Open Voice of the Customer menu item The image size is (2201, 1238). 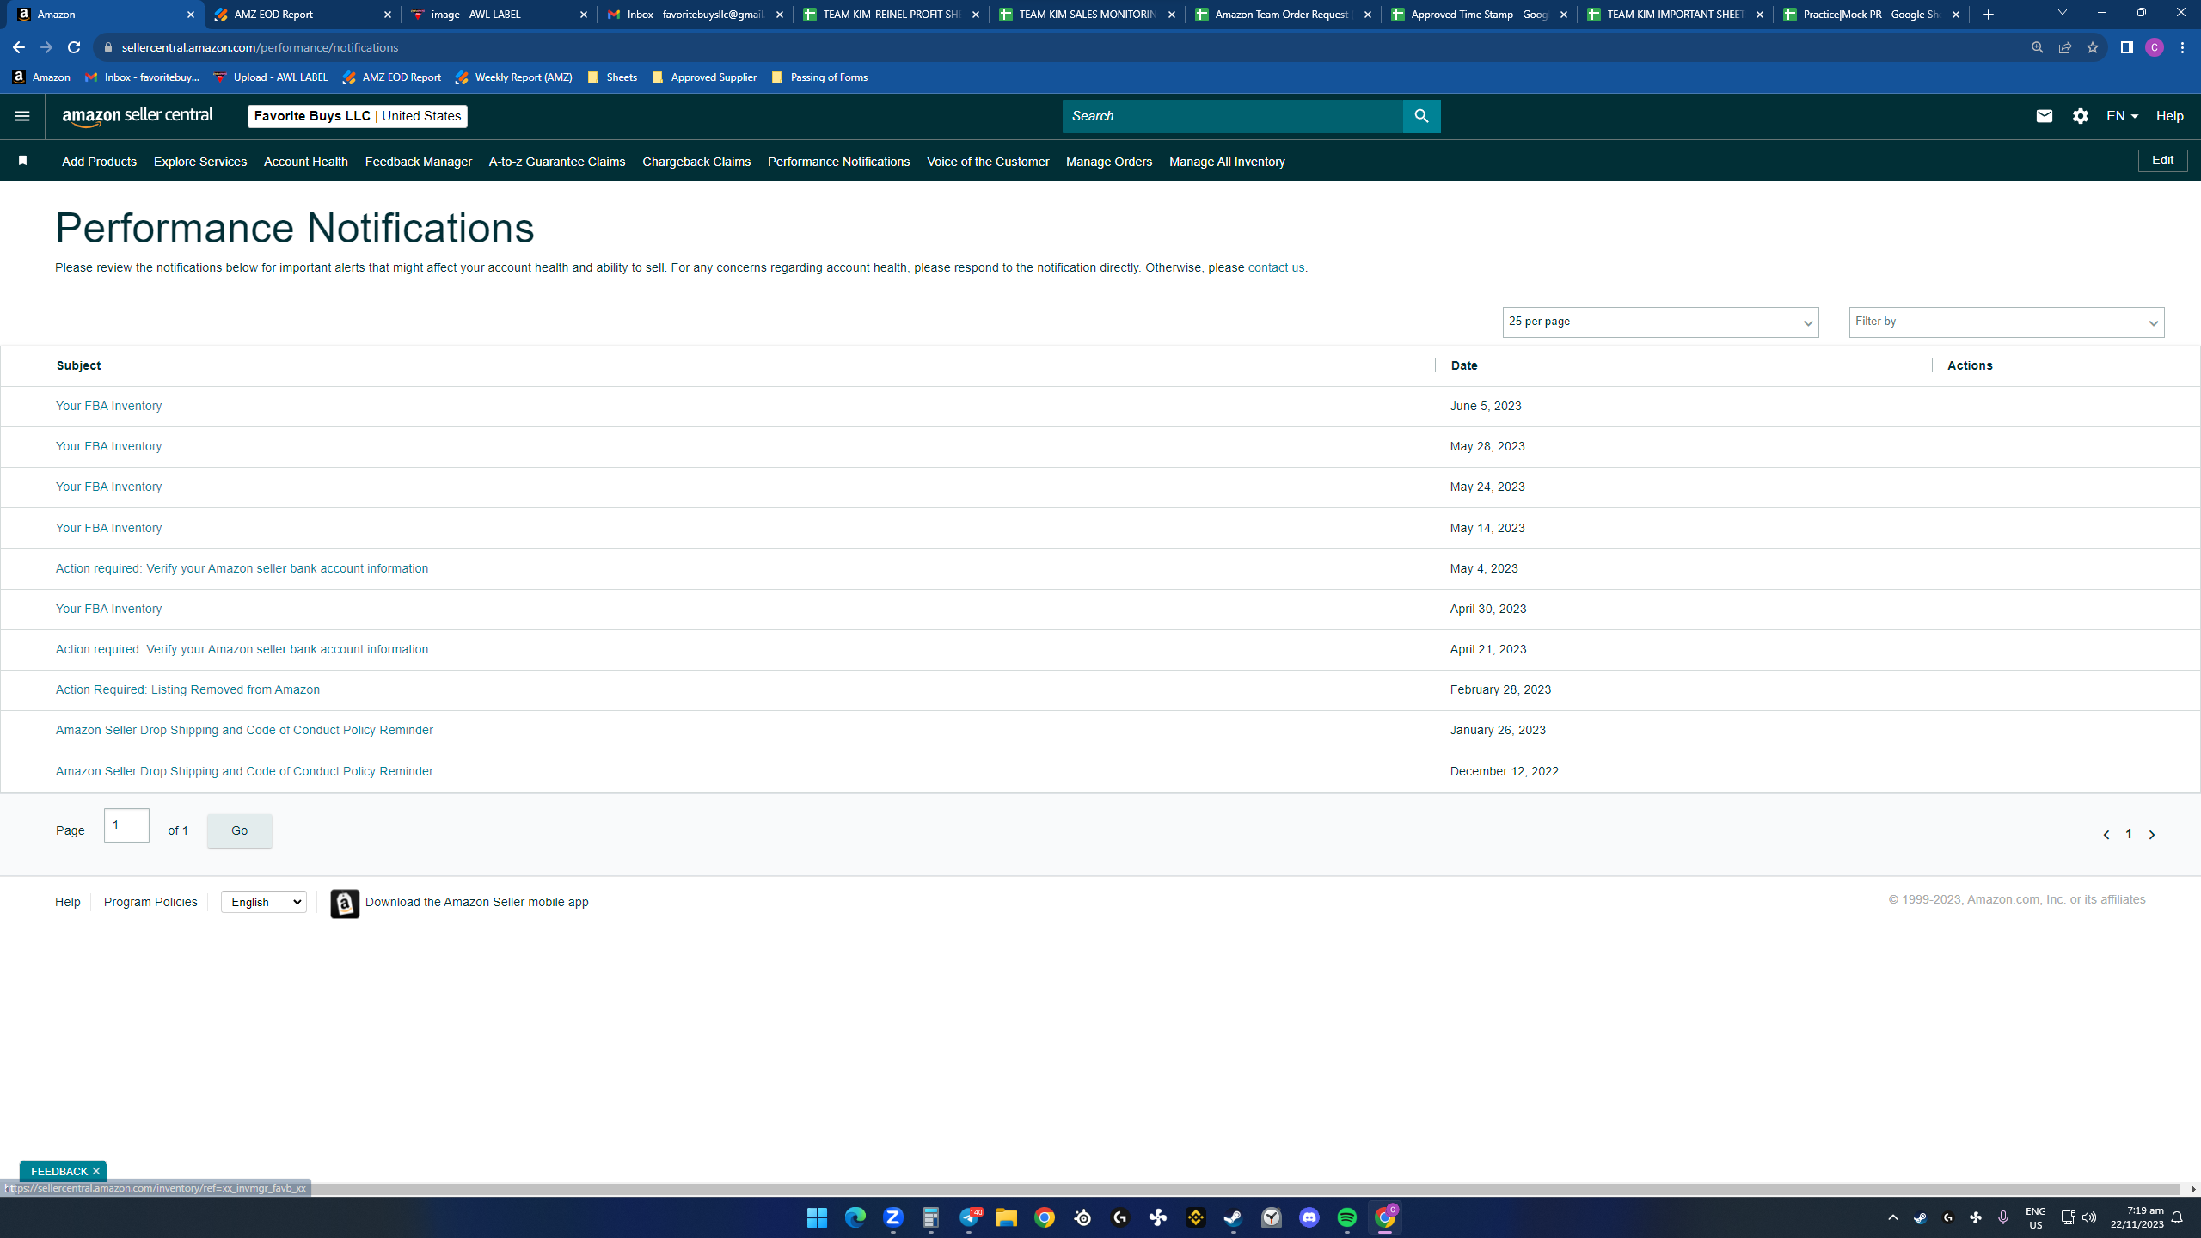(x=988, y=162)
